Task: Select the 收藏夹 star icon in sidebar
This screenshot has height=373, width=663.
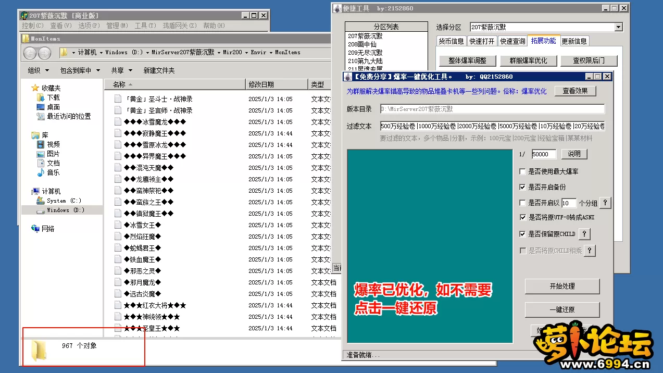Action: pyautogui.click(x=35, y=88)
